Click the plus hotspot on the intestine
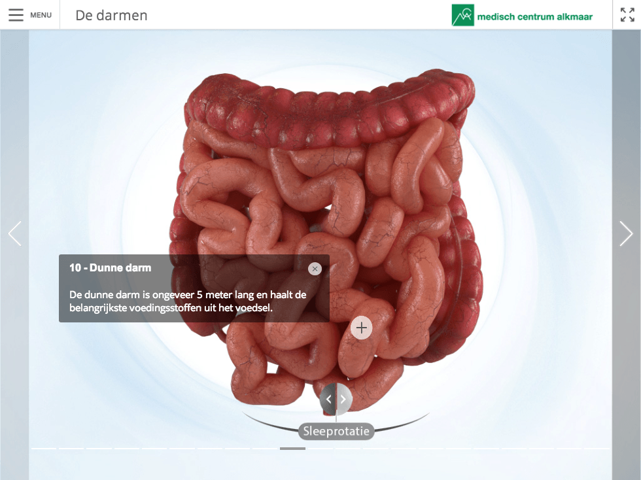The image size is (641, 480). coord(361,328)
